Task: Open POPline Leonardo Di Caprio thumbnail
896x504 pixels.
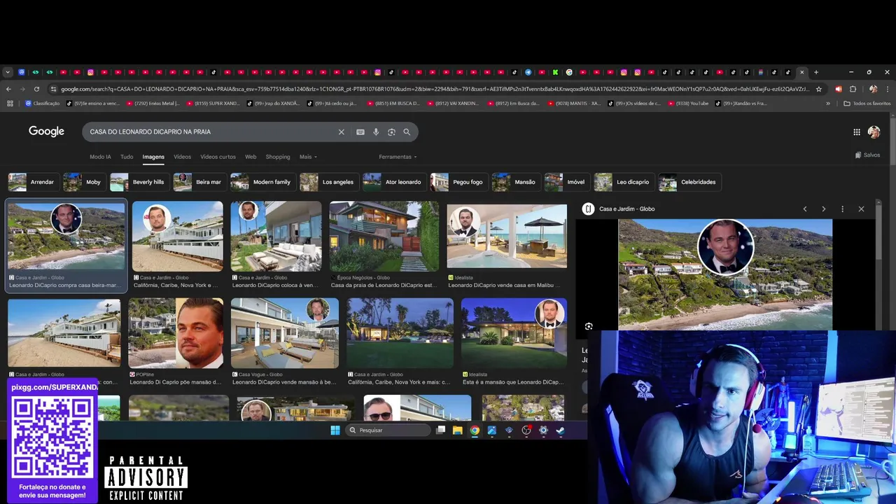Action: click(176, 333)
